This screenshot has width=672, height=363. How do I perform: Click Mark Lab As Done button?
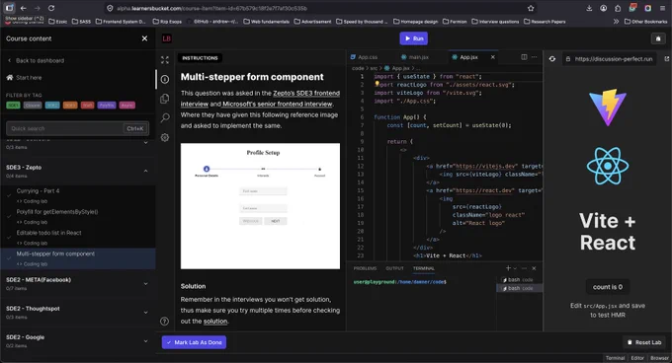[194, 342]
